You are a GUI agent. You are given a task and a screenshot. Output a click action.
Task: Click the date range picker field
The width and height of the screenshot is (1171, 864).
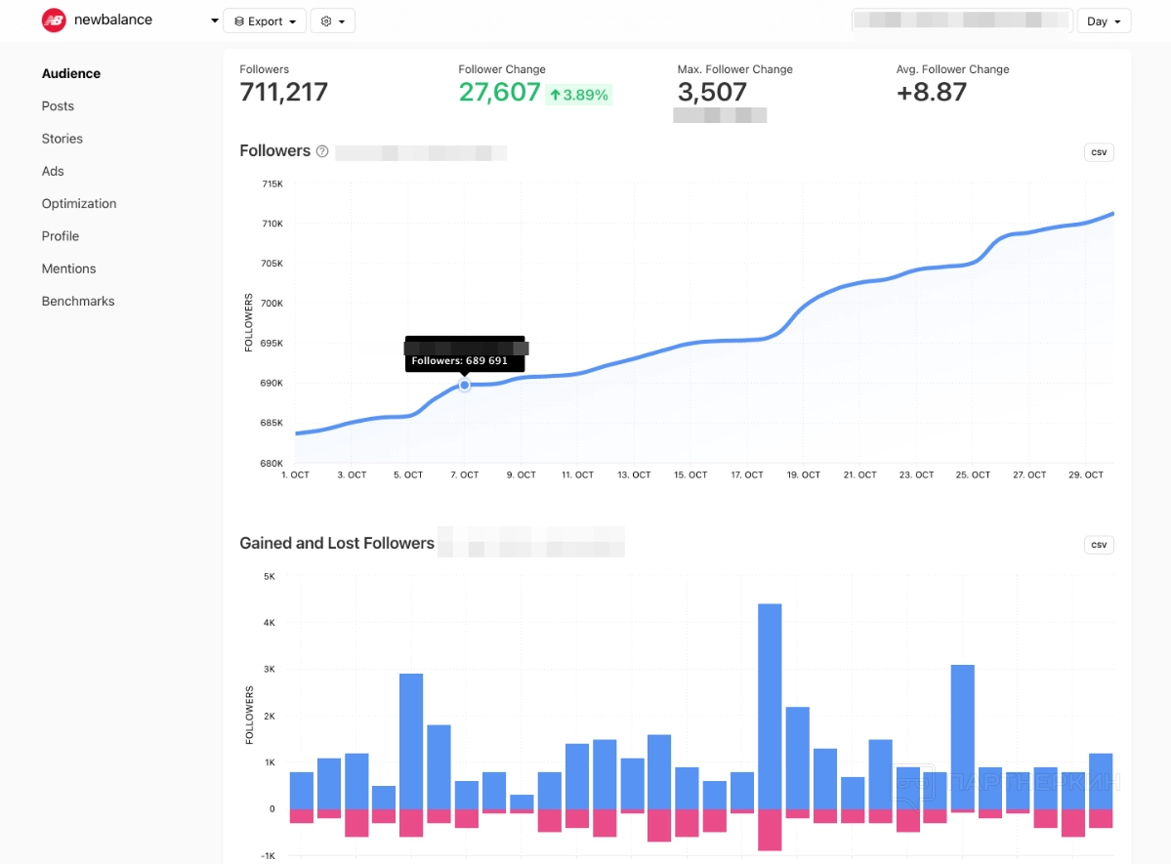pos(961,21)
